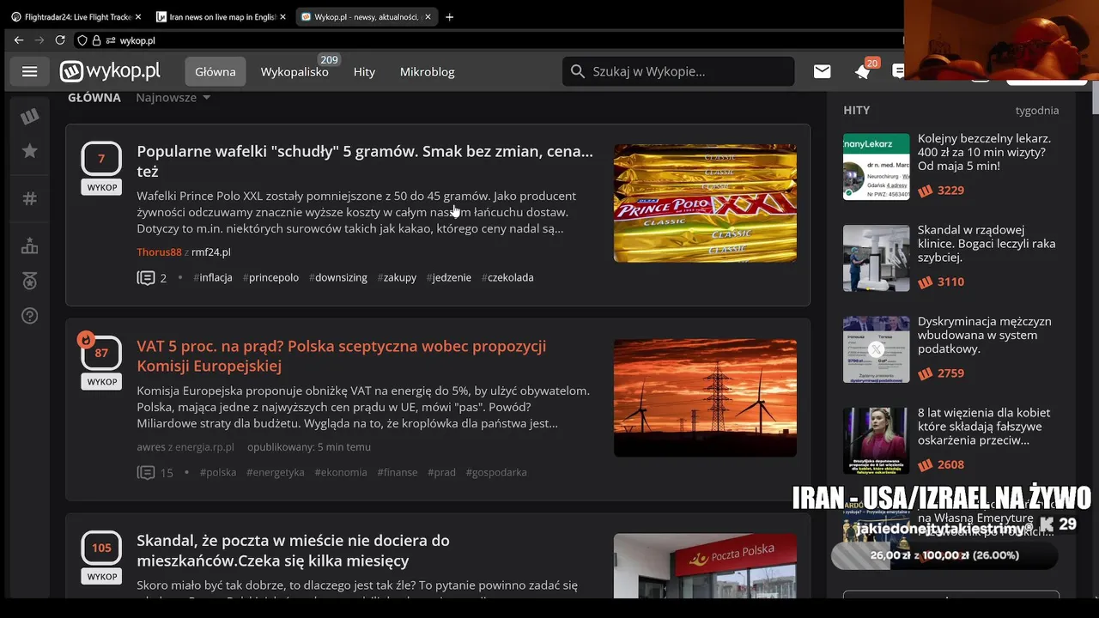Open the Prince Polo XXL thumbnail image

point(705,203)
